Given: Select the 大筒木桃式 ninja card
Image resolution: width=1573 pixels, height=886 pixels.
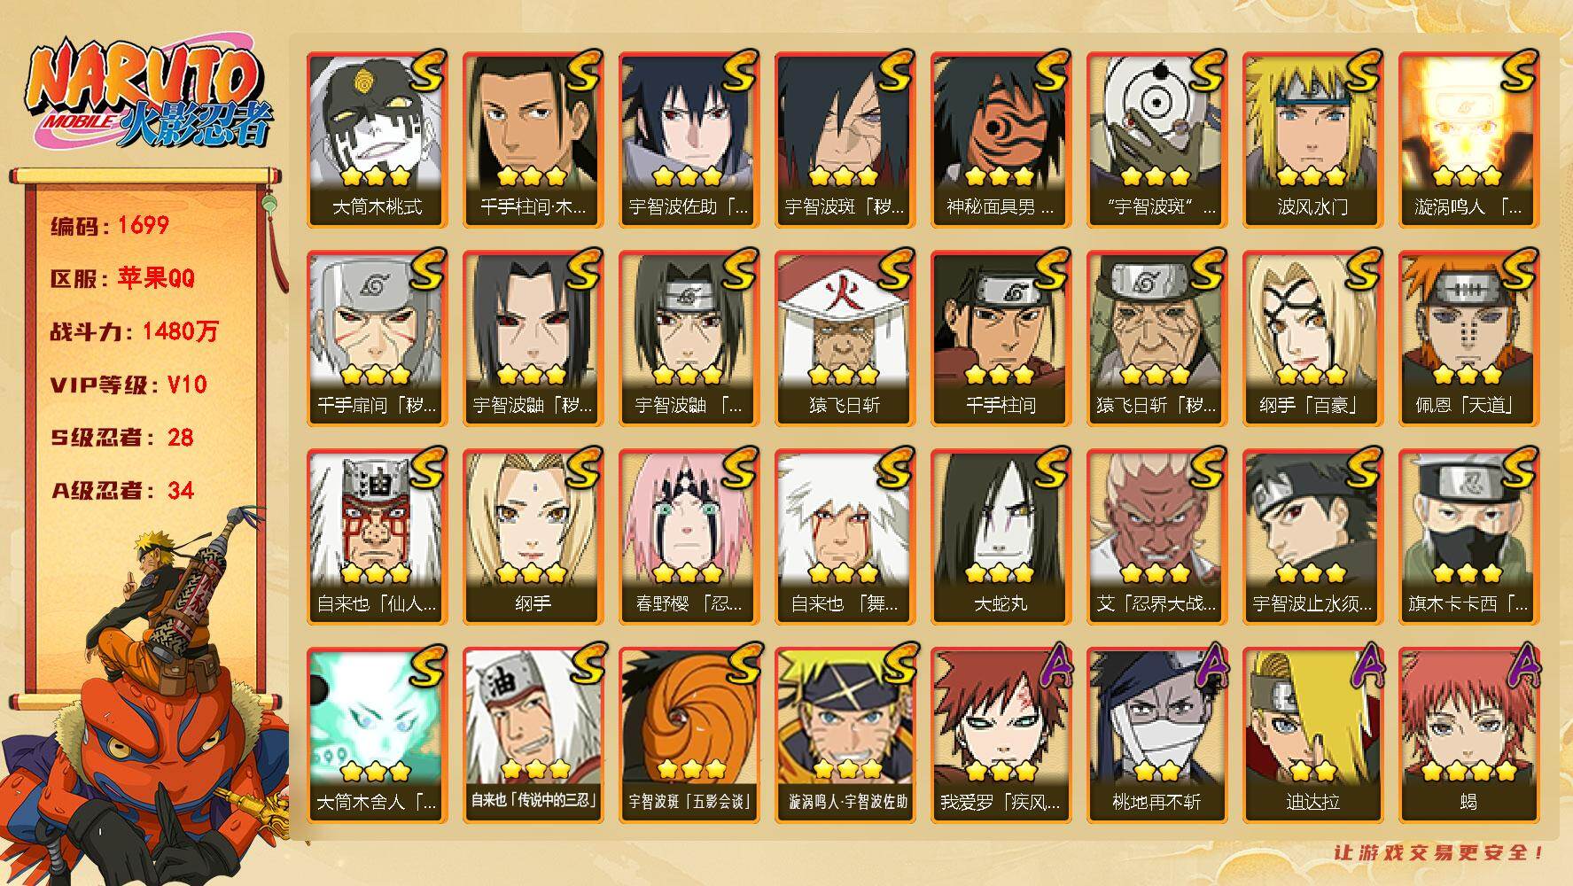Looking at the screenshot, I should click(x=377, y=140).
